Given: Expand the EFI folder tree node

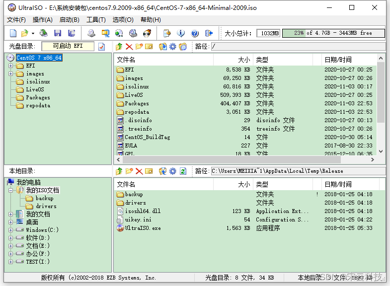Looking at the screenshot, I should point(11,66).
